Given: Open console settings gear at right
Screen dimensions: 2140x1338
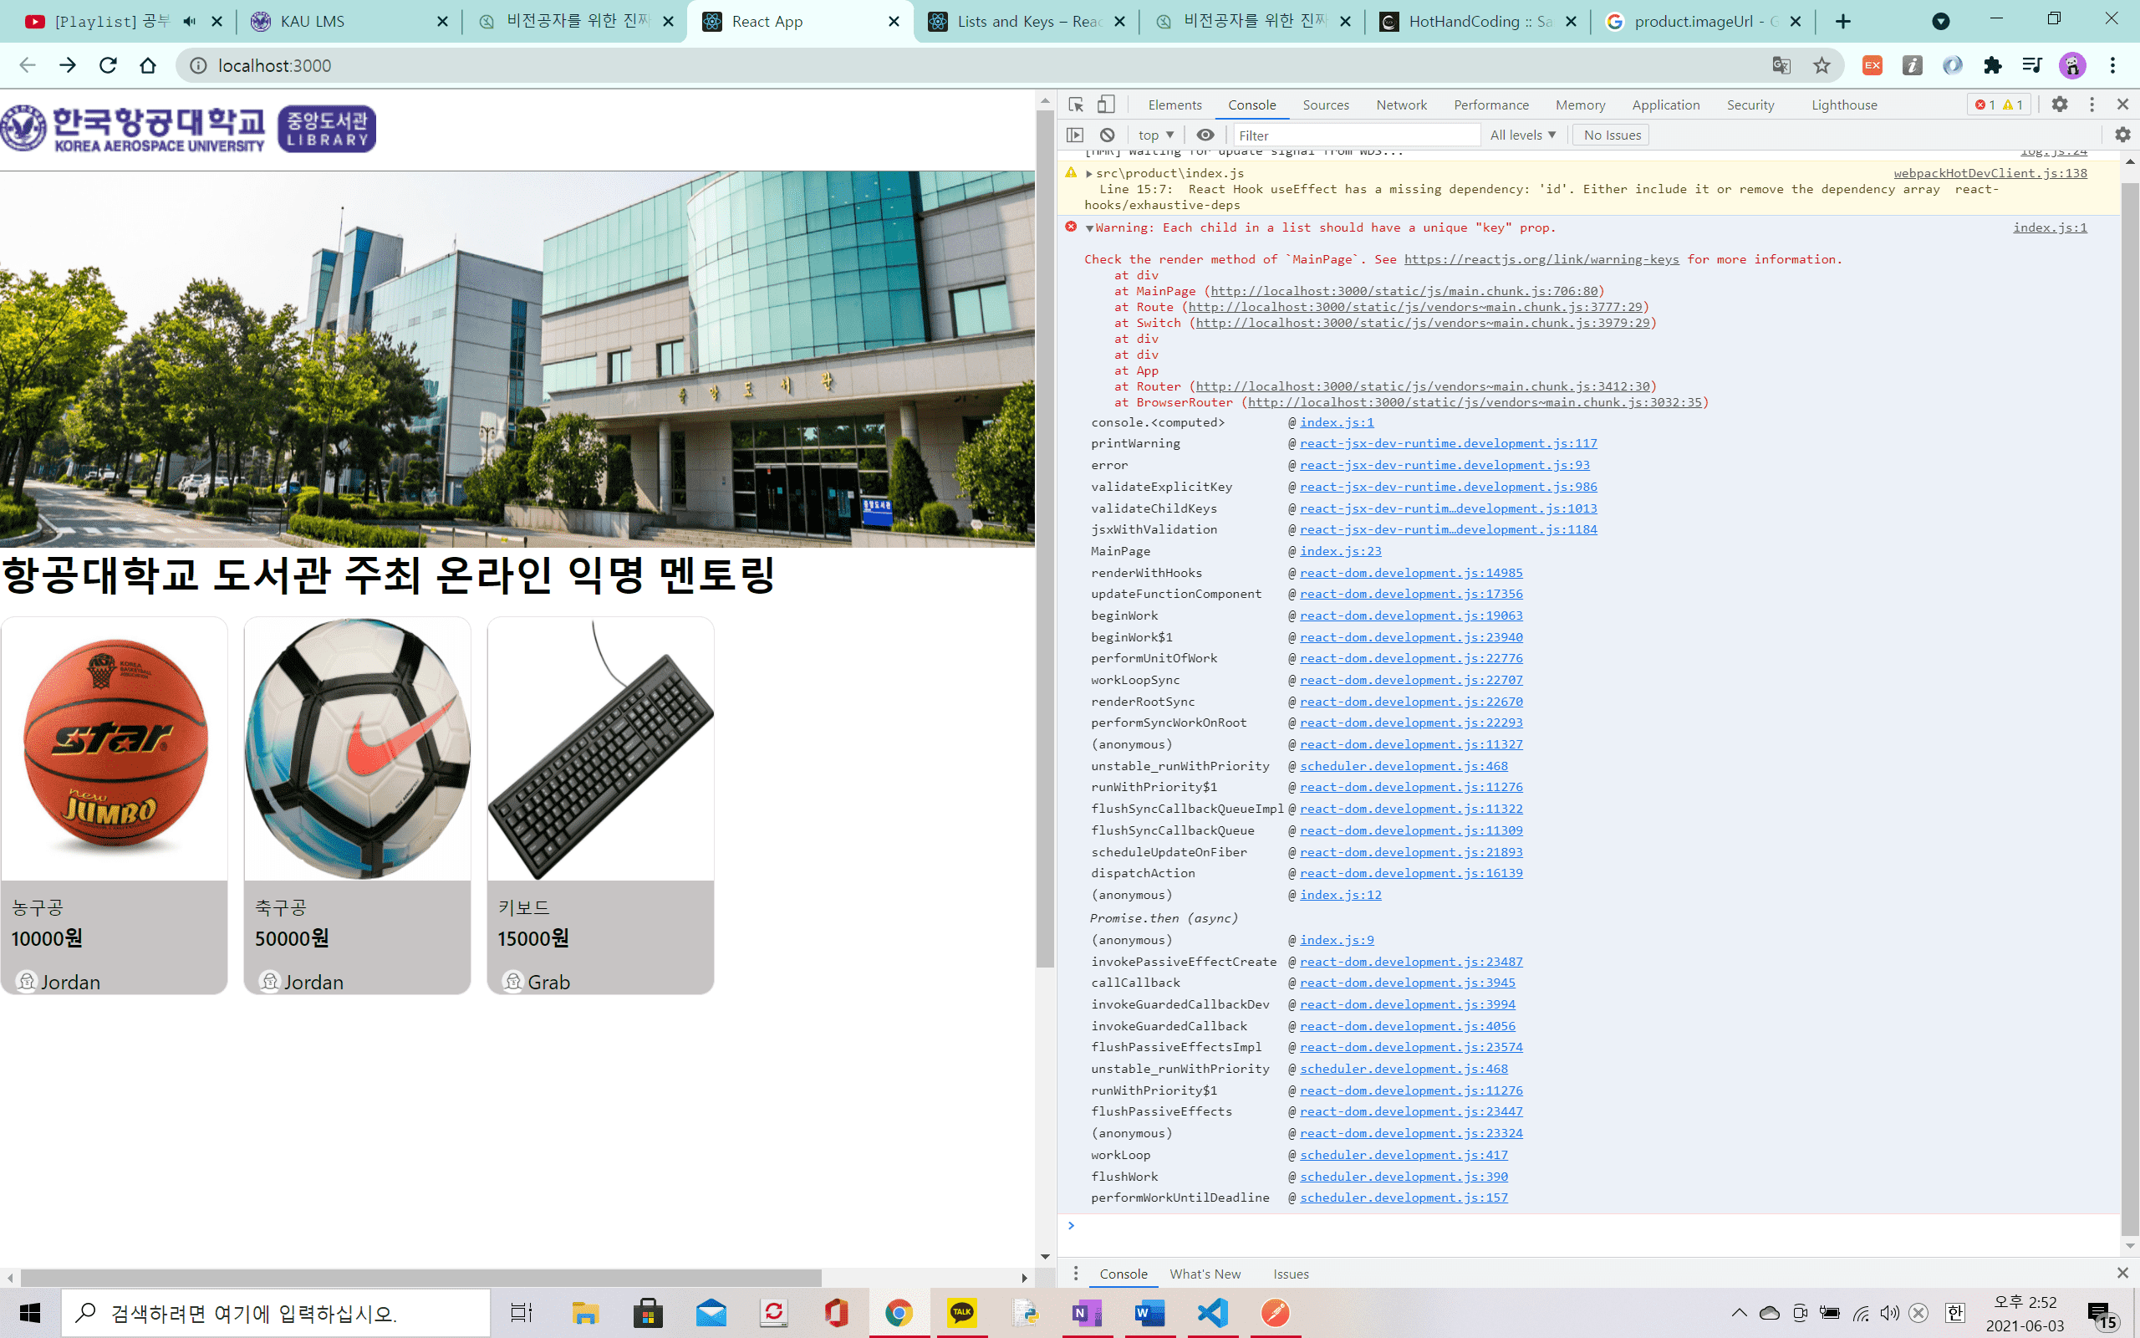Looking at the screenshot, I should pos(2122,135).
